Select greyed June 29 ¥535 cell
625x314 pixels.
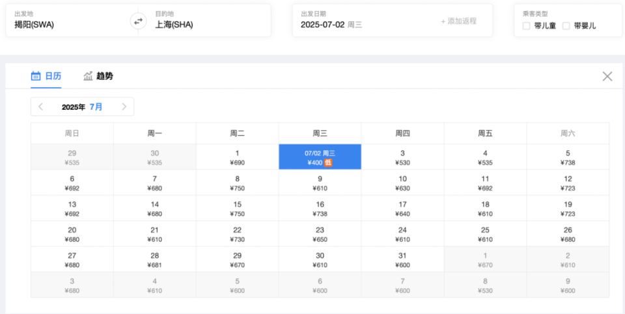[72, 157]
